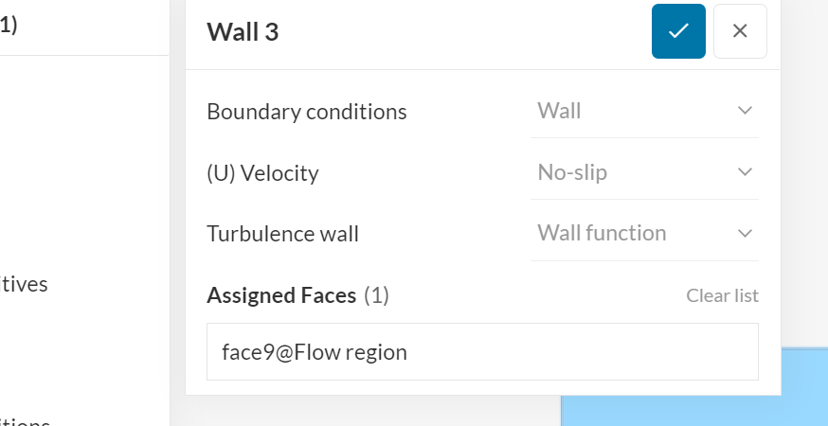
Task: Click chevron arrow beside Wall function value
Action: pos(745,233)
